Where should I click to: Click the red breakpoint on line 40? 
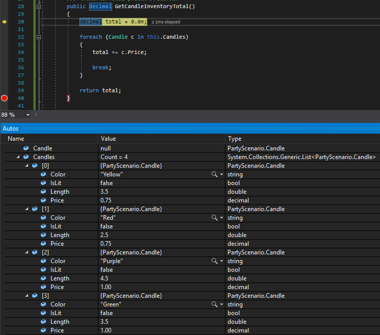tap(5, 98)
